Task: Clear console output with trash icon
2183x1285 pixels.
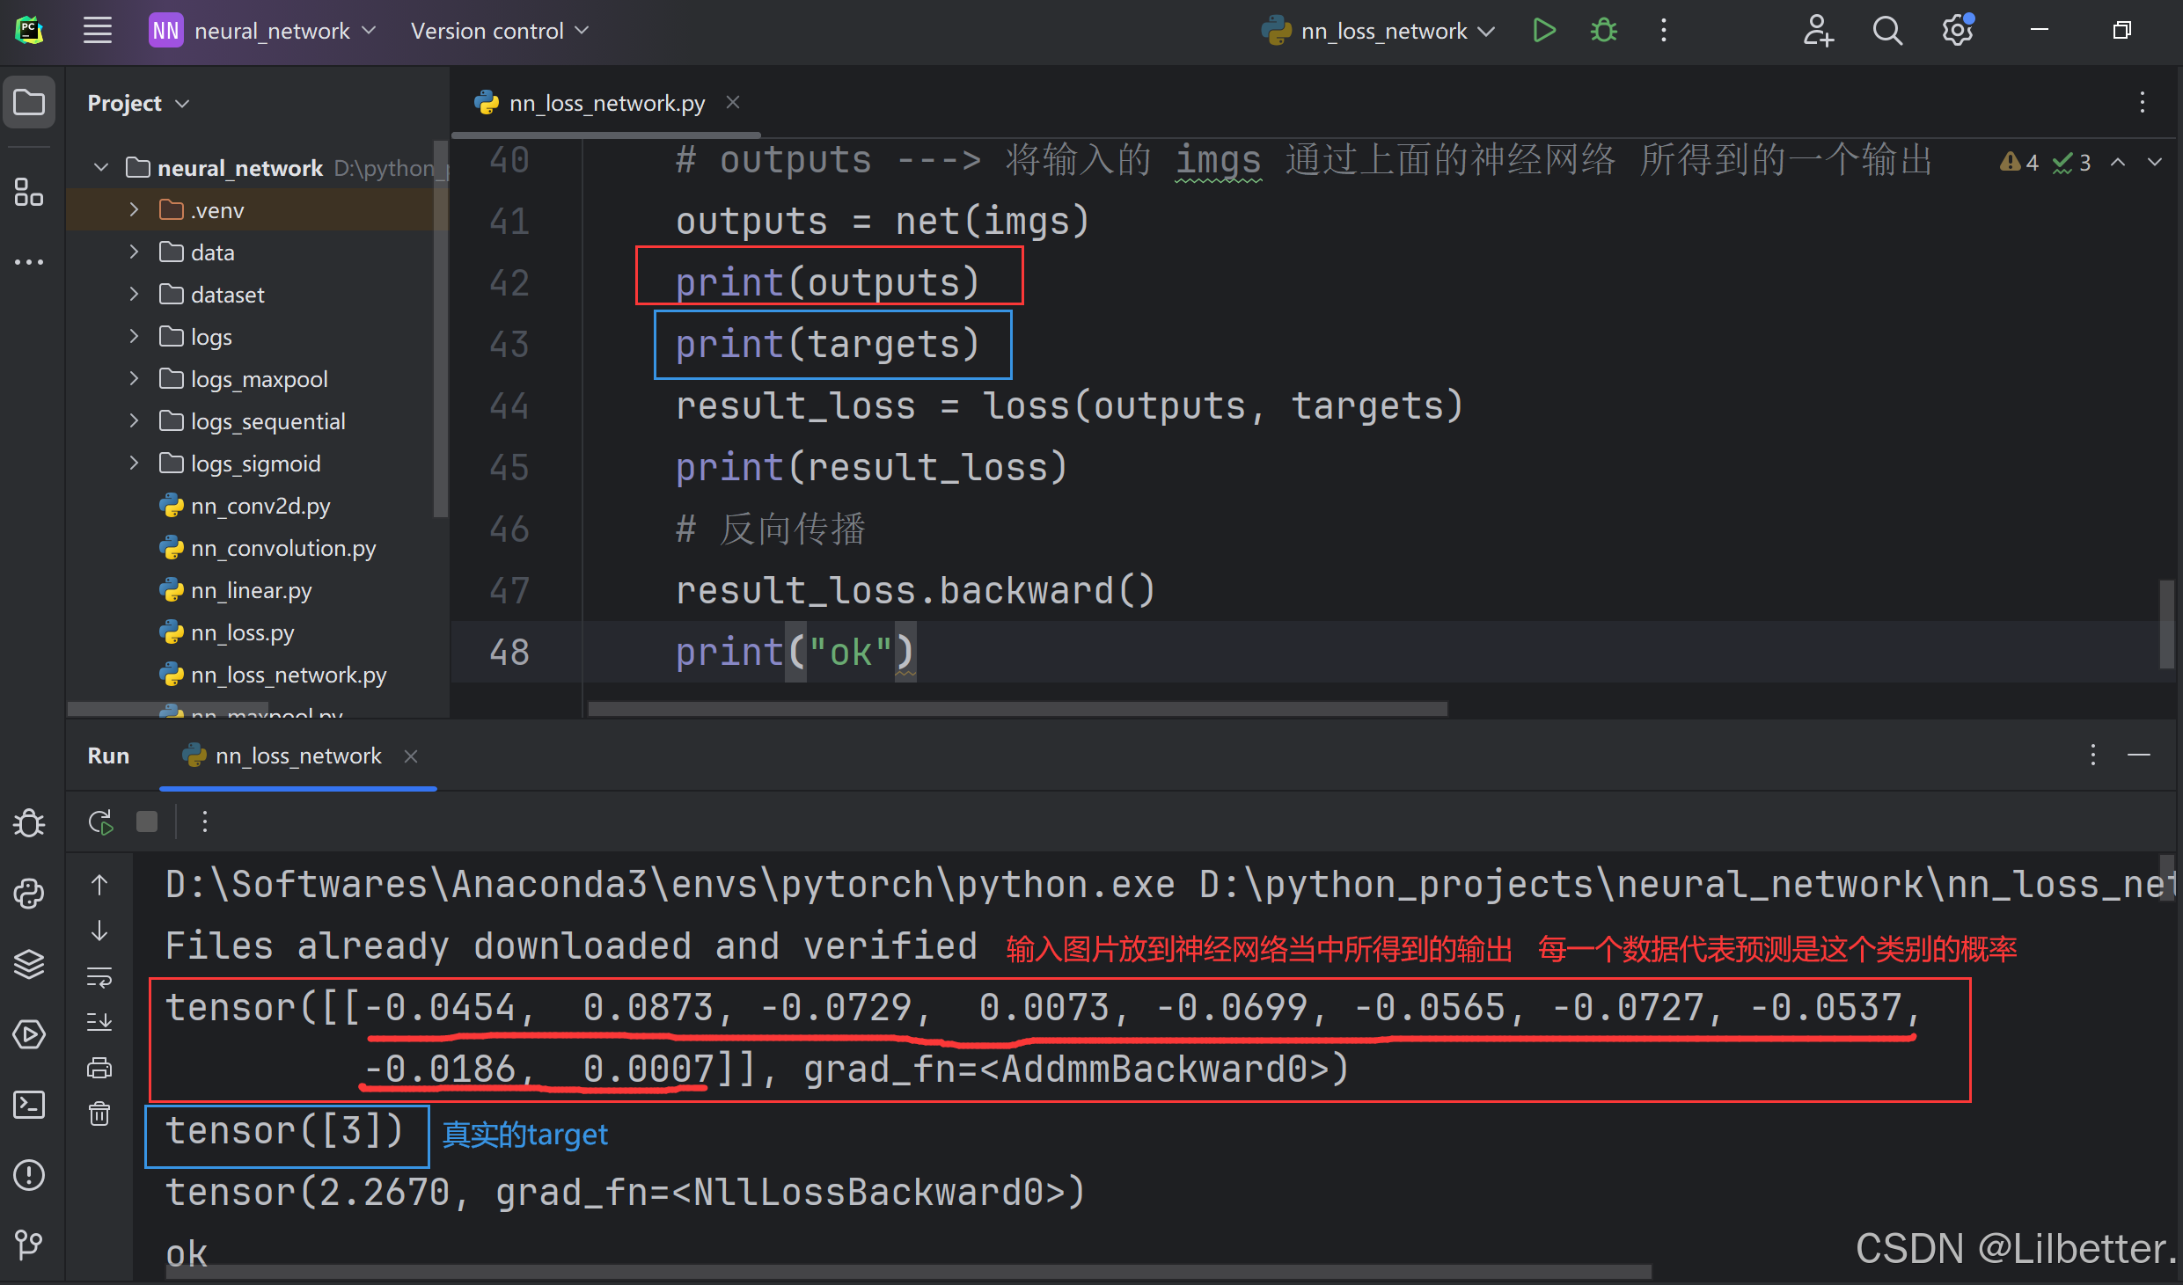Action: [x=99, y=1113]
